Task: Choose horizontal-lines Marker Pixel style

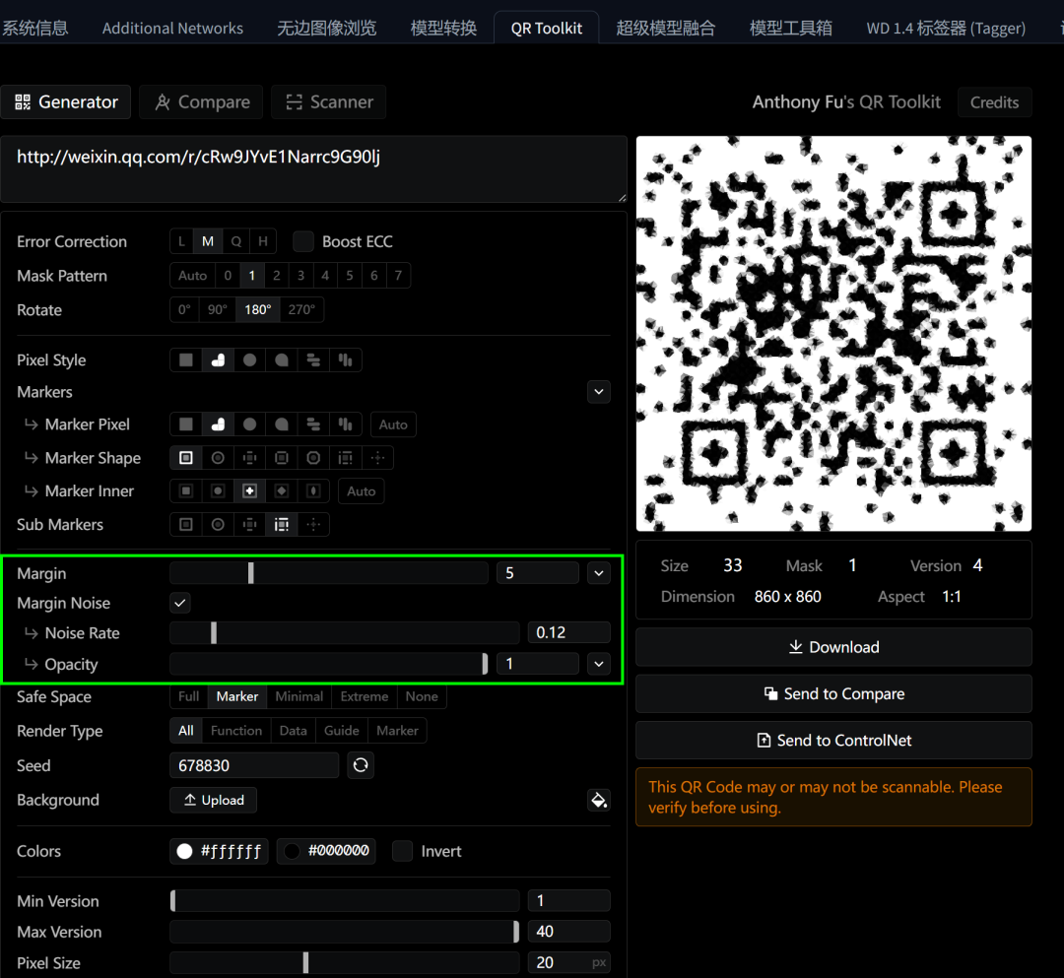Action: click(x=313, y=424)
